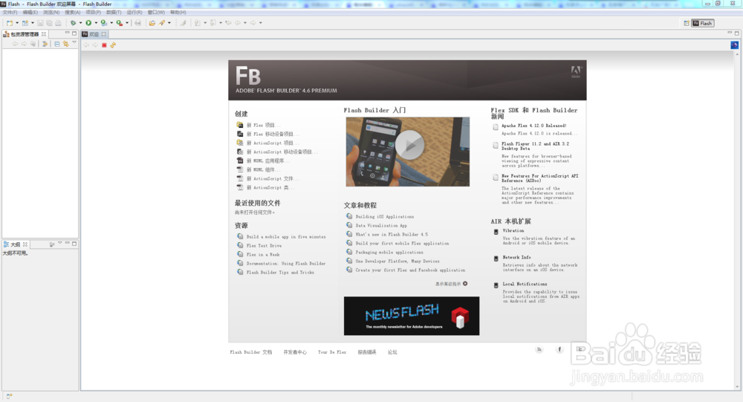This screenshot has height=402, width=743.
Task: Click 新 MXML 应用程序 link
Action: [x=268, y=161]
